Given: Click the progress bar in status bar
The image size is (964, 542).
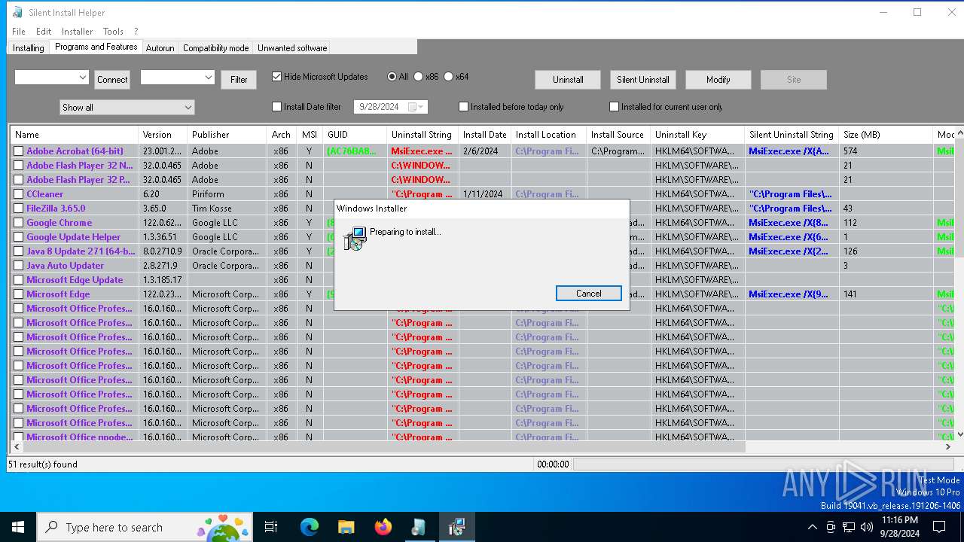Looking at the screenshot, I should pos(764,464).
